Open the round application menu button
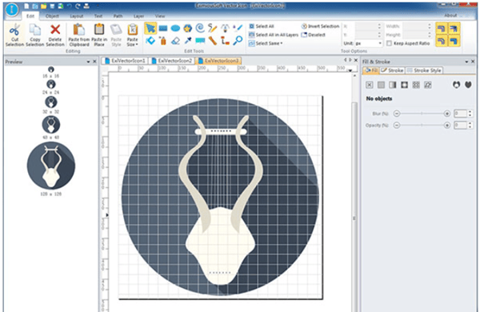The height and width of the screenshot is (312, 480). pyautogui.click(x=12, y=9)
